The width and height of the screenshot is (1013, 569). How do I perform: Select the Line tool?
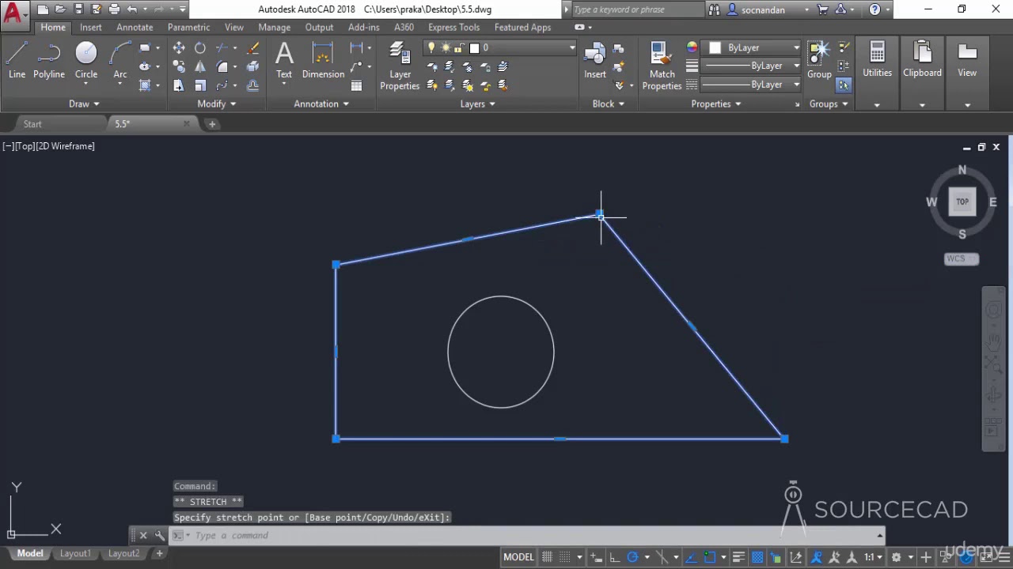17,60
